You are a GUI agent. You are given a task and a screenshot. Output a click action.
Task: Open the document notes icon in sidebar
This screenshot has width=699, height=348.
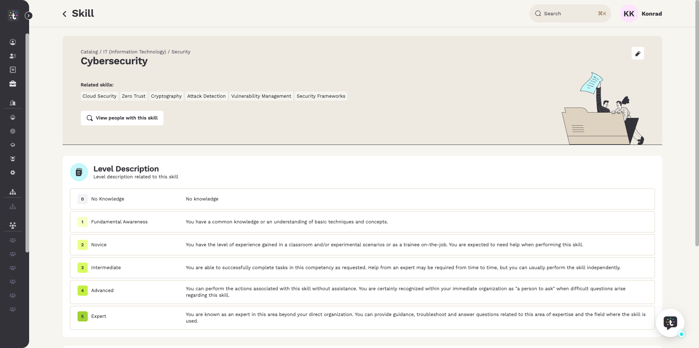click(13, 70)
